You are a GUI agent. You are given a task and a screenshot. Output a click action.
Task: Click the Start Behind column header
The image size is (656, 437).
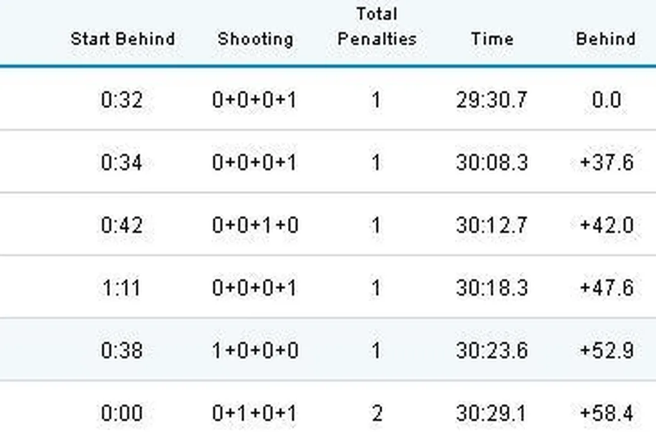pos(122,39)
